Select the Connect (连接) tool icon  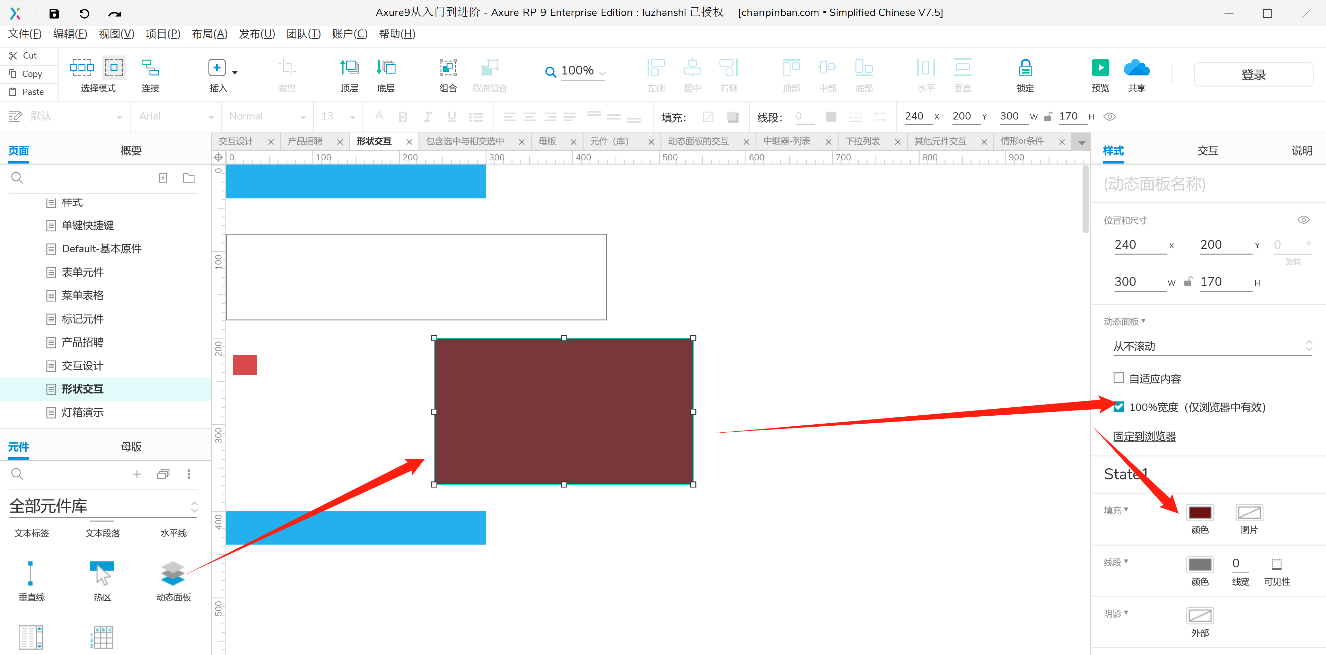pos(150,68)
